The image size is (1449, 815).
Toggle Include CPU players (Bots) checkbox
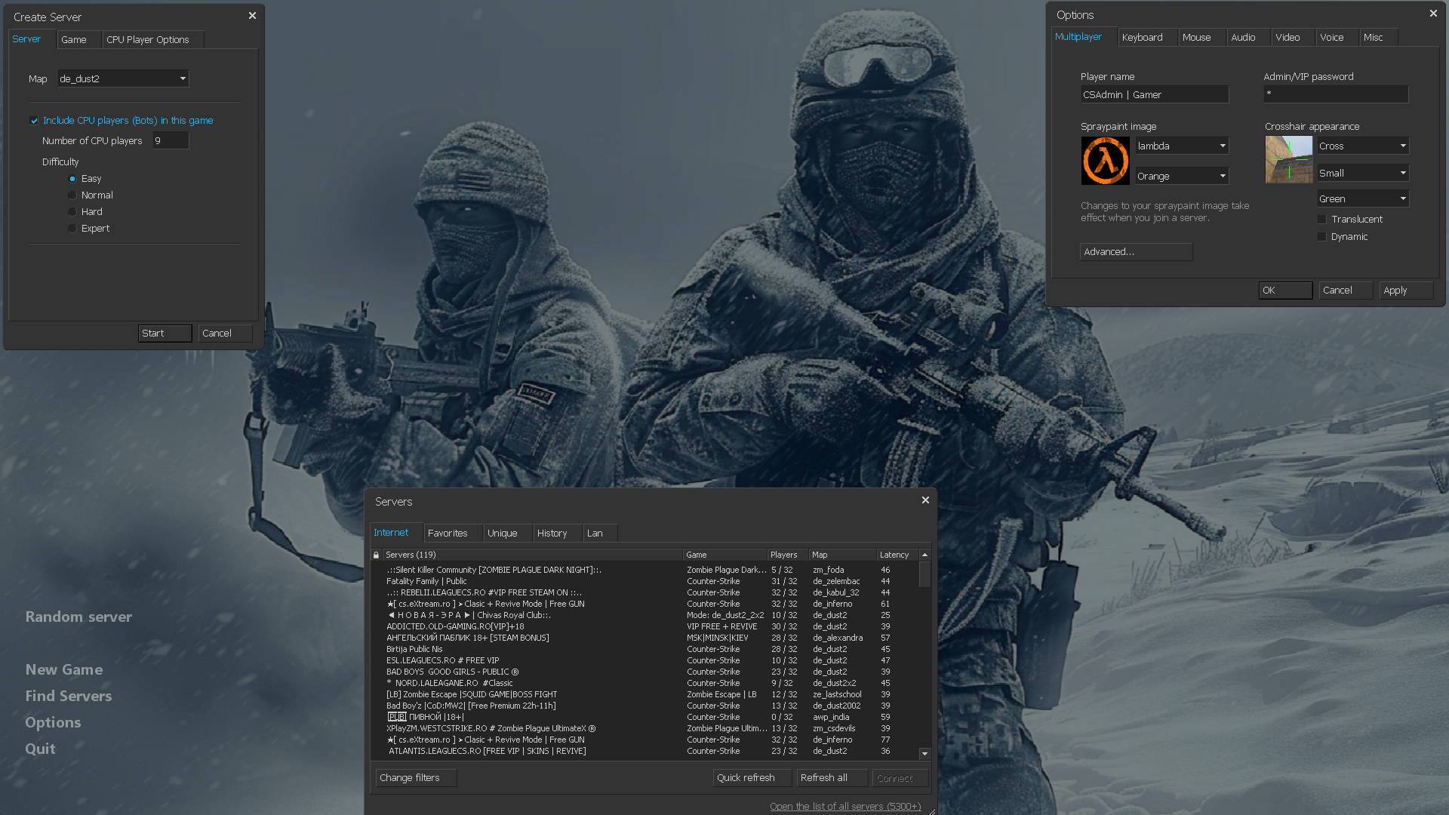tap(34, 121)
